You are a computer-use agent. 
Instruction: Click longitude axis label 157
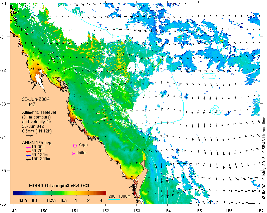coord(260,211)
